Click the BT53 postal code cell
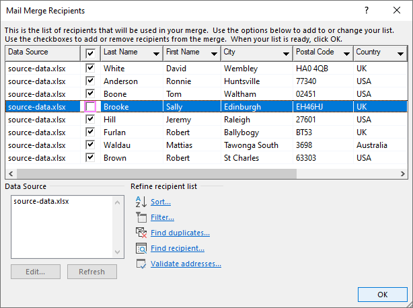Viewport: 413px width, 308px height. click(x=323, y=132)
